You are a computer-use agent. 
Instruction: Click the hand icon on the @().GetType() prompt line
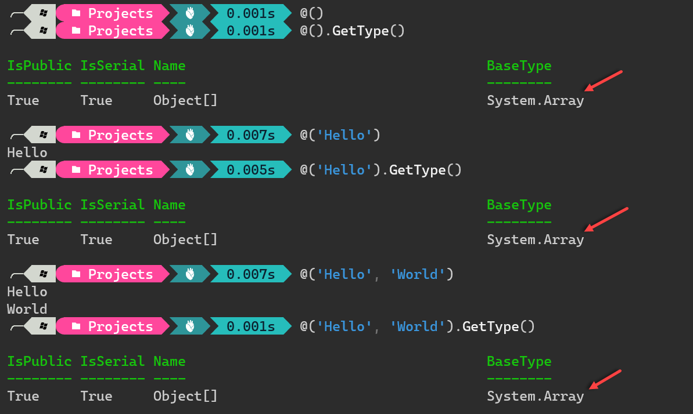190,31
